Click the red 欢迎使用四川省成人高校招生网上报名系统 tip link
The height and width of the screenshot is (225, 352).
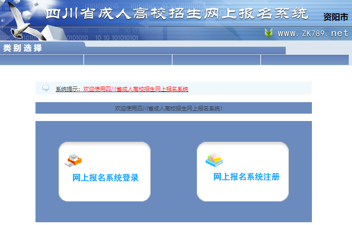135,89
